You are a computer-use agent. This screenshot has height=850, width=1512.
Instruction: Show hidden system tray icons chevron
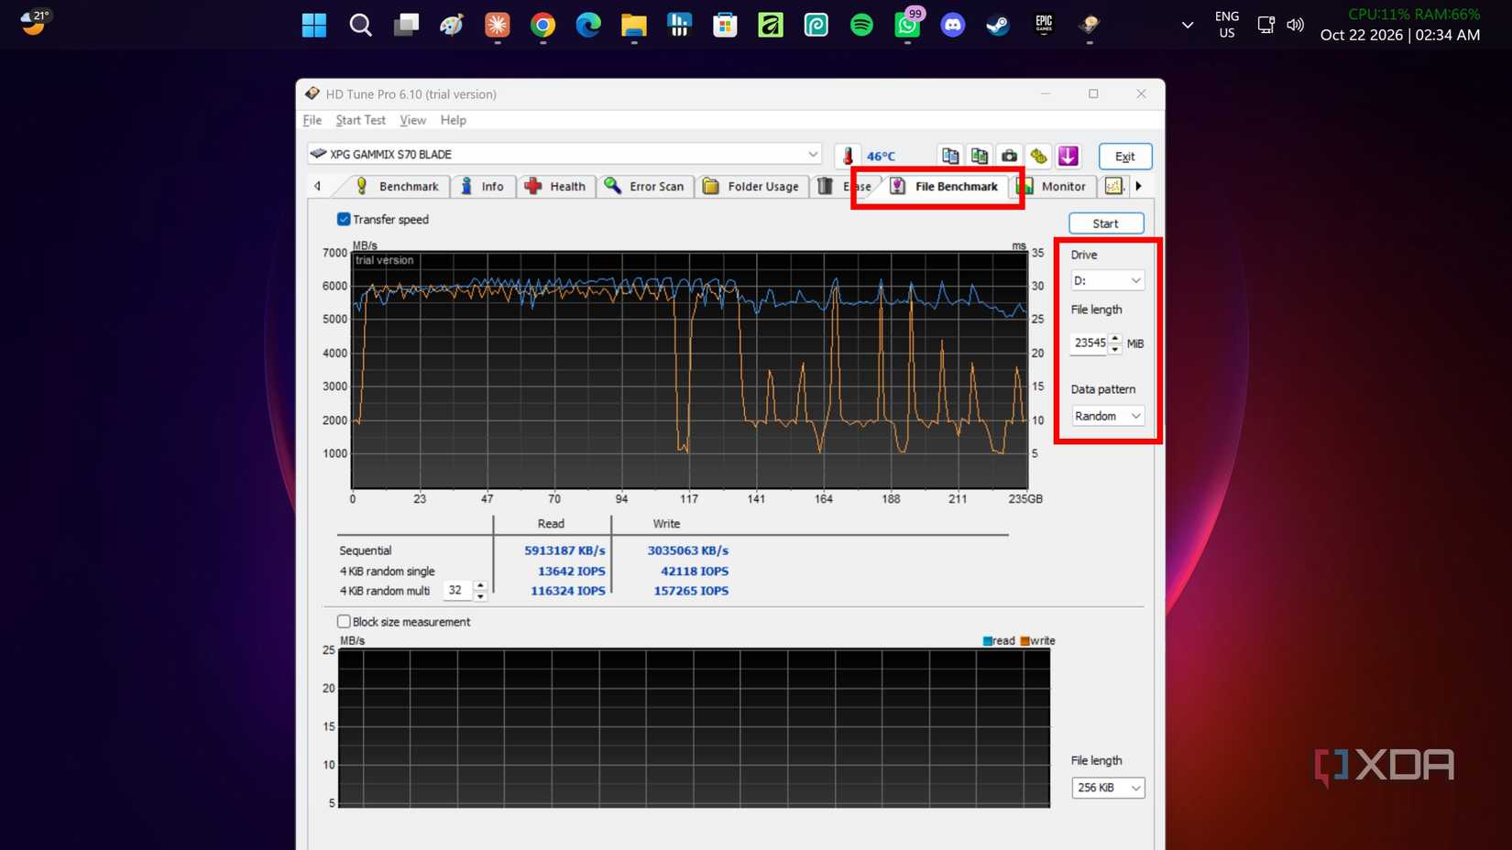(1188, 25)
